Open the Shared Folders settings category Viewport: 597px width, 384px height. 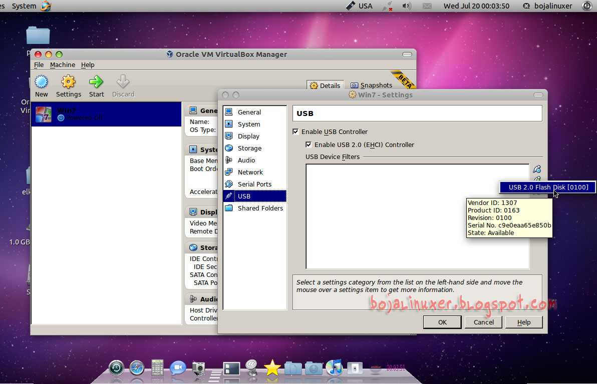click(x=254, y=208)
